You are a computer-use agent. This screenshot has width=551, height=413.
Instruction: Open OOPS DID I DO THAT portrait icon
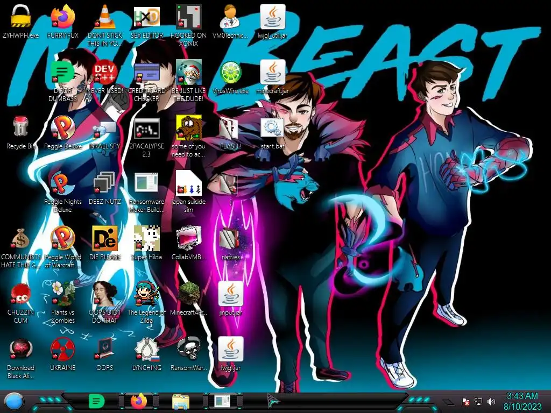point(104,294)
